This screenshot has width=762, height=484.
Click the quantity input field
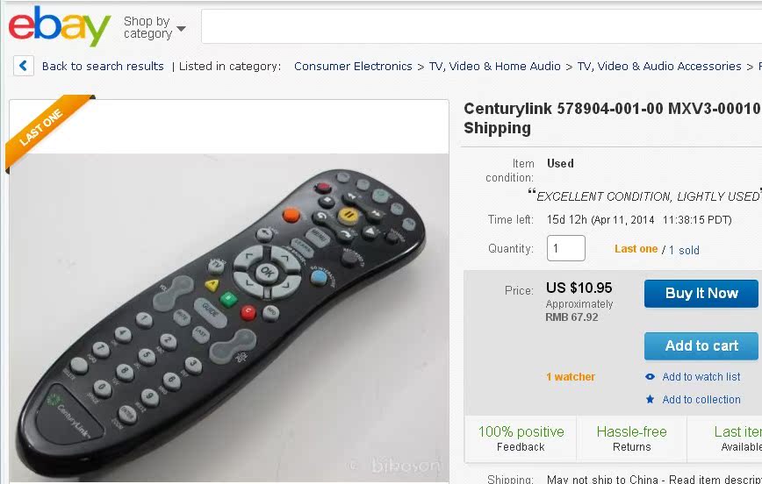pyautogui.click(x=565, y=248)
